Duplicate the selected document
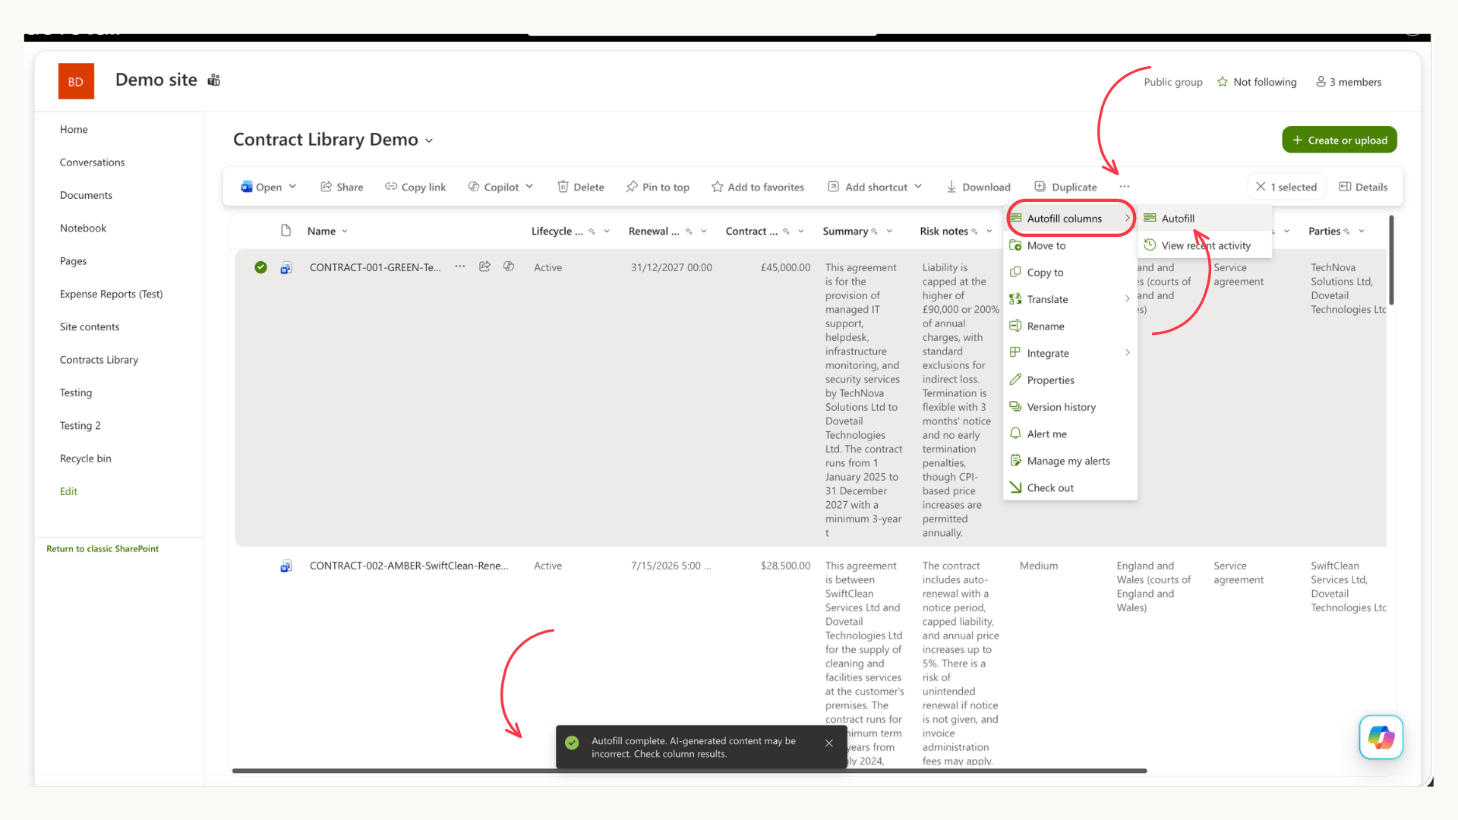 coord(1065,187)
